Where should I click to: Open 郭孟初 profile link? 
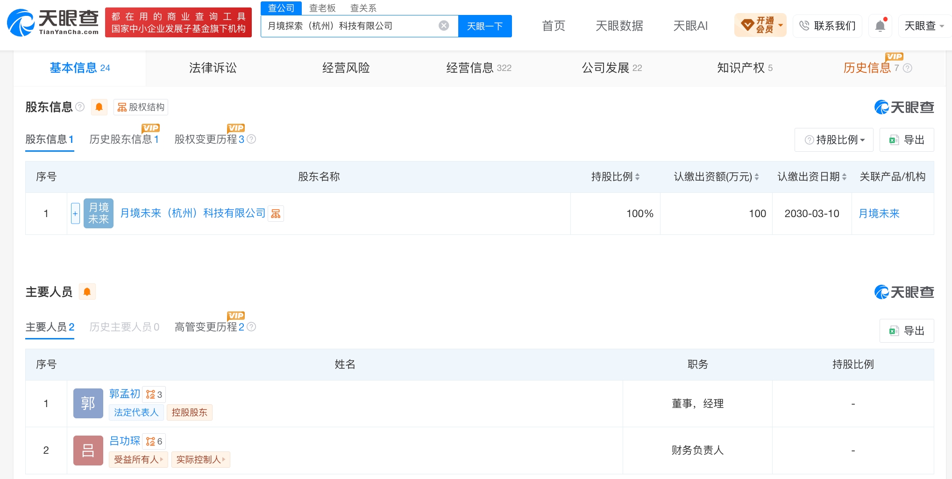[x=125, y=394]
